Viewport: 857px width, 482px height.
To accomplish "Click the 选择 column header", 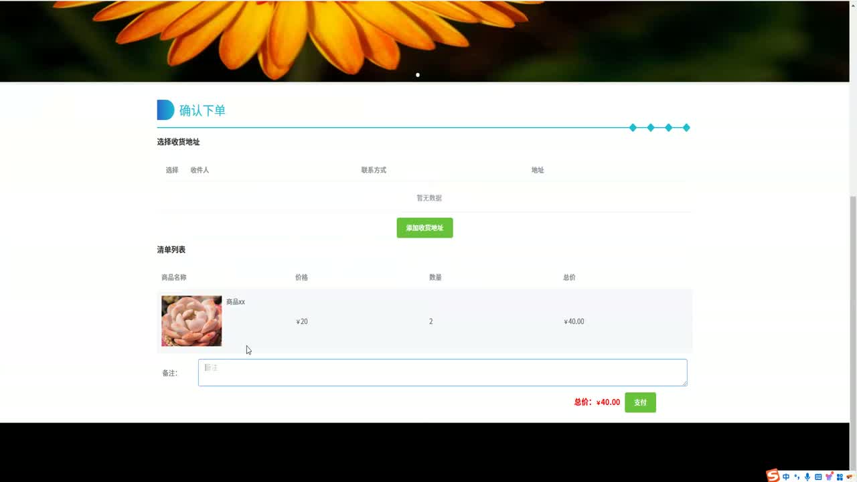I will [x=172, y=170].
